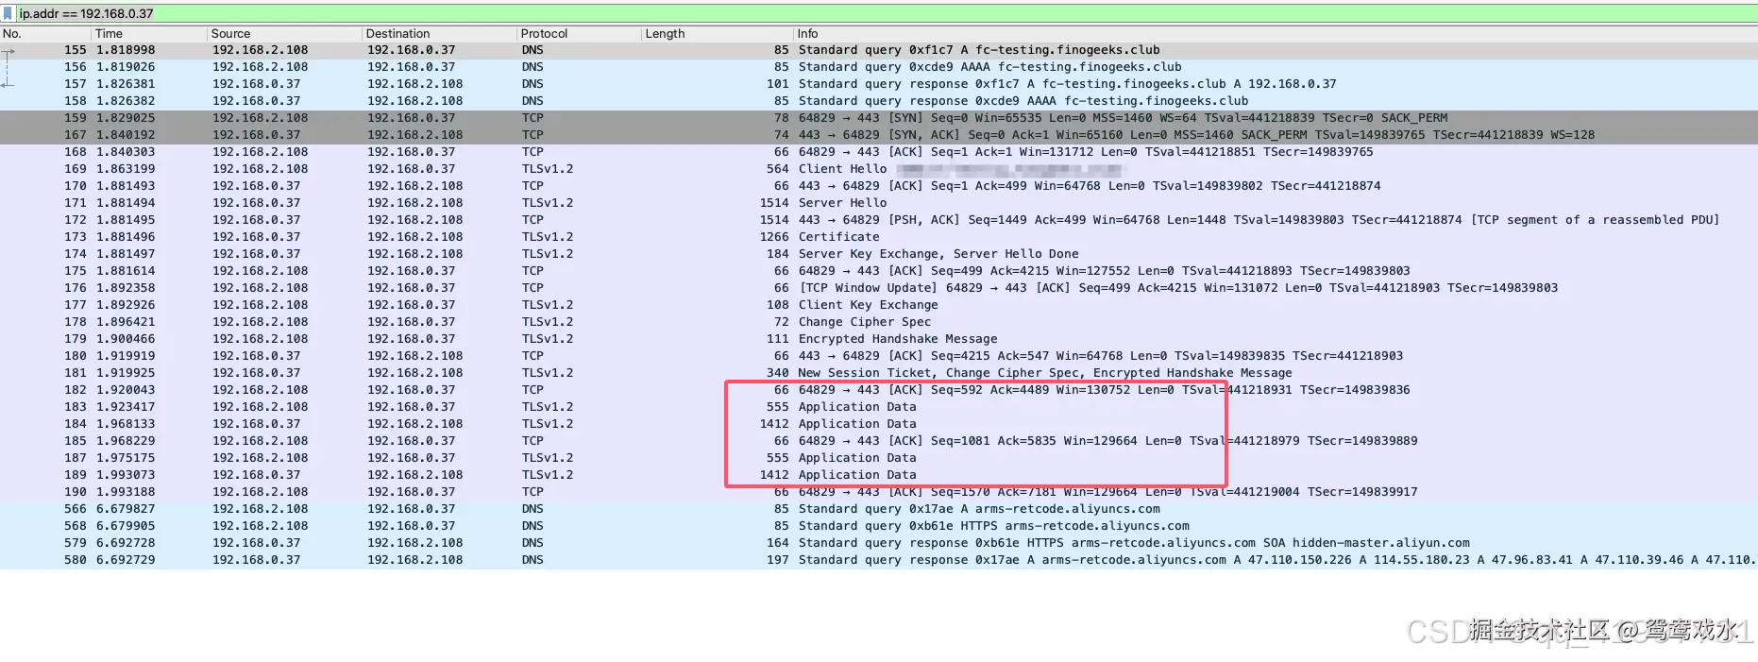
Task: Select packet 187 Application Data row
Action: pos(879,458)
